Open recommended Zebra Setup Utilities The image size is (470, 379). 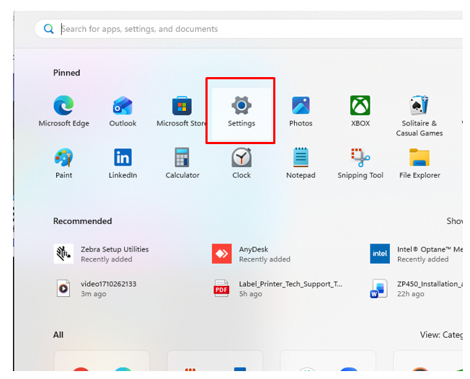102,254
